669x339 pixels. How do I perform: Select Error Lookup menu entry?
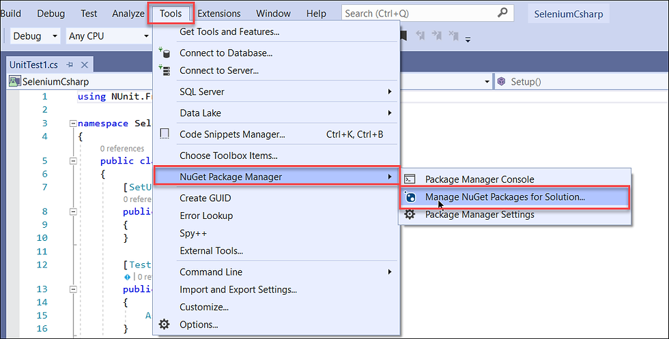(x=276, y=216)
